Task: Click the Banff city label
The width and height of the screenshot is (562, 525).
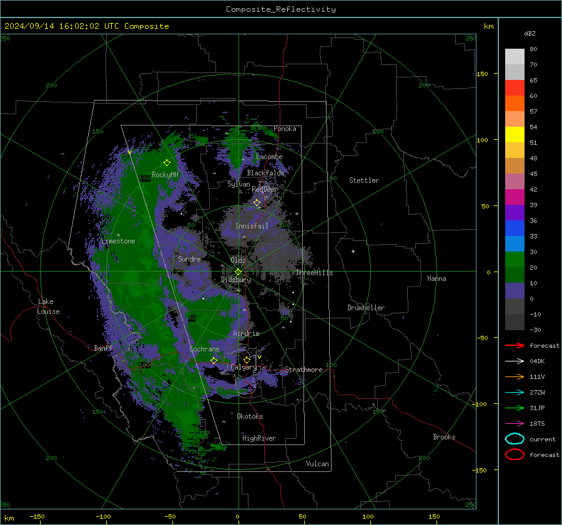Action: point(103,348)
